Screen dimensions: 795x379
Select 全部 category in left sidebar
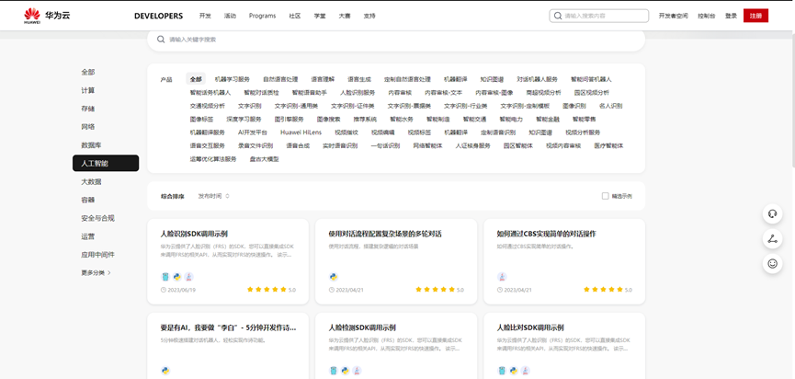(x=87, y=72)
